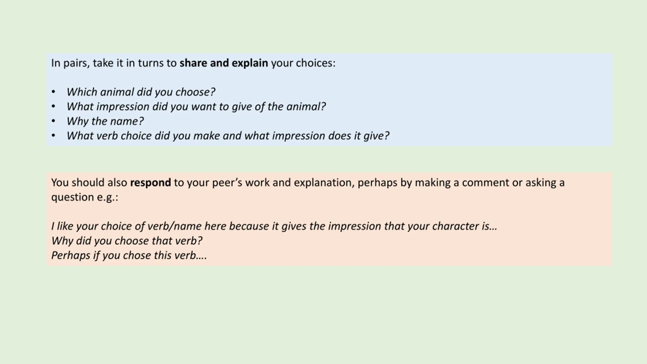Click the bullet dot before 'Why the name?'
This screenshot has height=364, width=647.
53,121
